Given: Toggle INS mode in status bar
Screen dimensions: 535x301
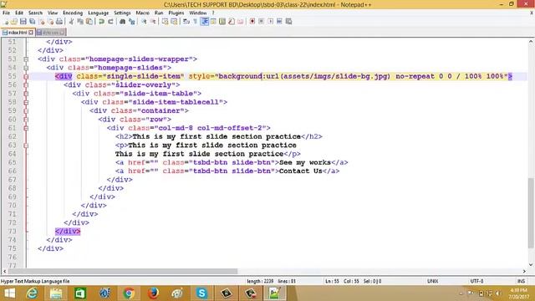Looking at the screenshot, I should tap(521, 281).
